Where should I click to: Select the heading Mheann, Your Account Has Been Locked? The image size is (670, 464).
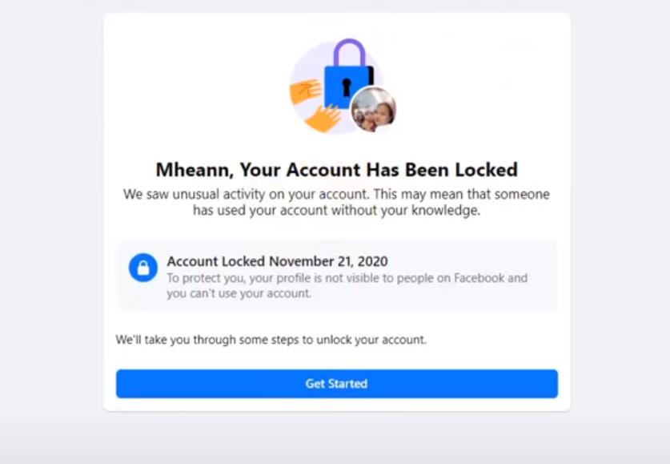pos(336,170)
